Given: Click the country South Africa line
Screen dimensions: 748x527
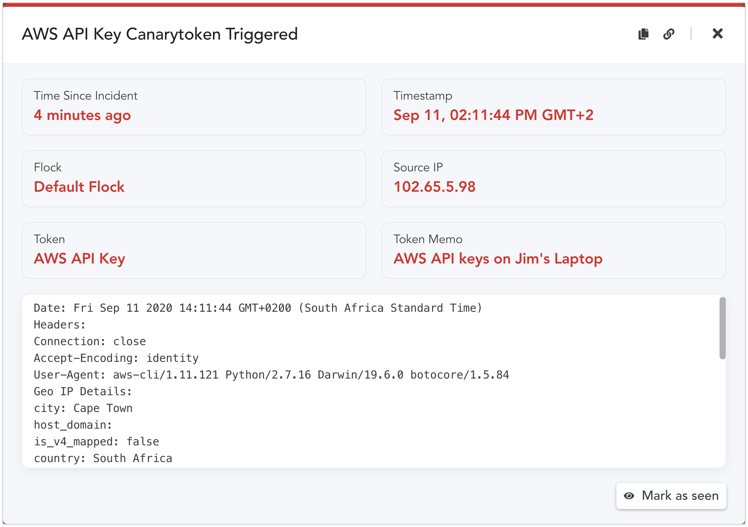Looking at the screenshot, I should pos(103,458).
